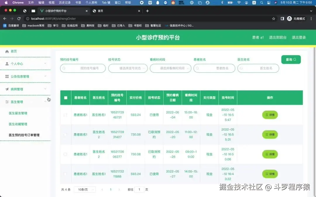Open the 视图 menu in menu bar
The image size is (316, 197).
click(x=51, y=3)
